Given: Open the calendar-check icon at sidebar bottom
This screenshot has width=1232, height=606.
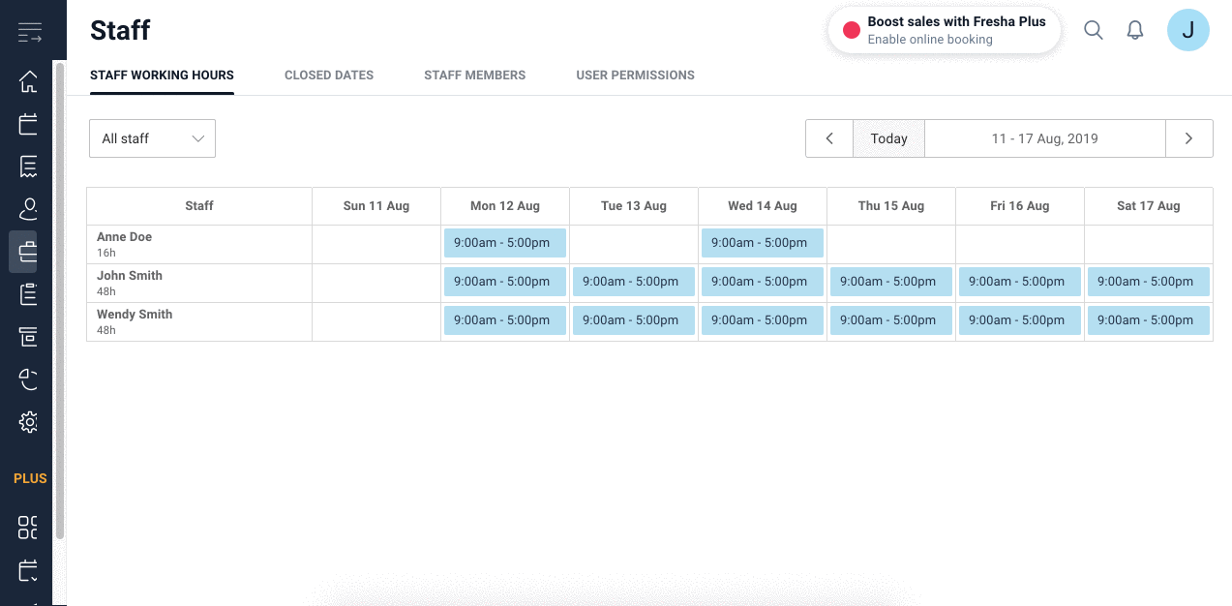Looking at the screenshot, I should click(29, 570).
